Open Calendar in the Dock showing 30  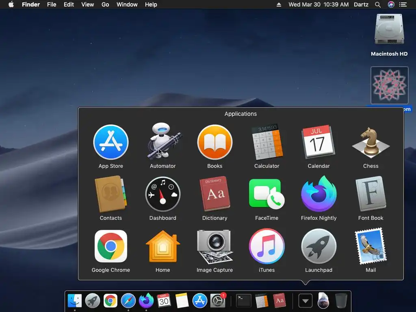(164, 301)
